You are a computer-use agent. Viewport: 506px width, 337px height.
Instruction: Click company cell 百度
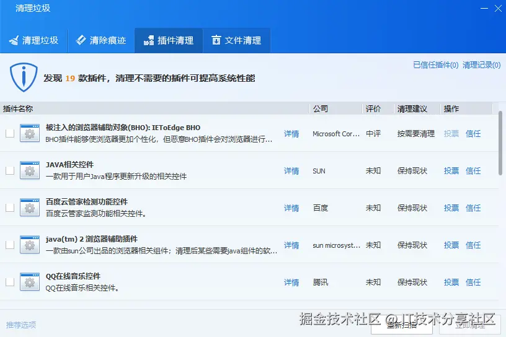pyautogui.click(x=321, y=208)
